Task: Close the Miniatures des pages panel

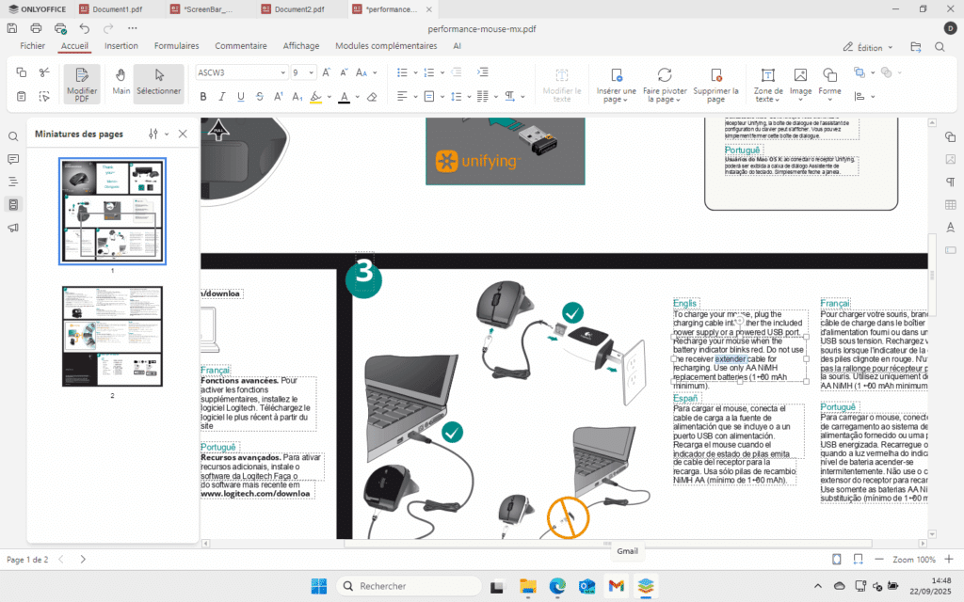Action: coord(183,134)
